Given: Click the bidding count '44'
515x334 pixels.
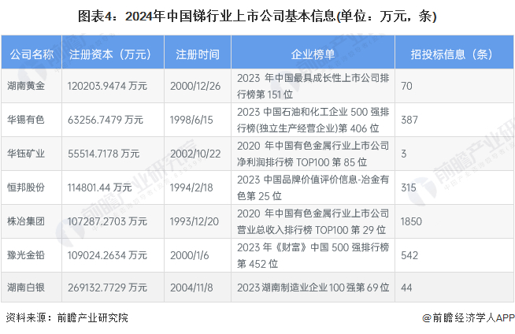Looking at the screenshot, I should click(406, 288).
